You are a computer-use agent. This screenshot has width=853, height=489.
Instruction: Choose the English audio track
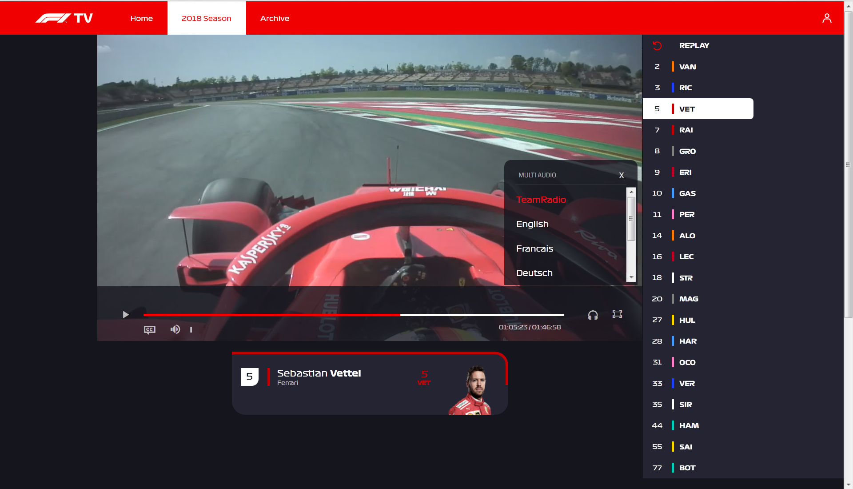(x=532, y=224)
